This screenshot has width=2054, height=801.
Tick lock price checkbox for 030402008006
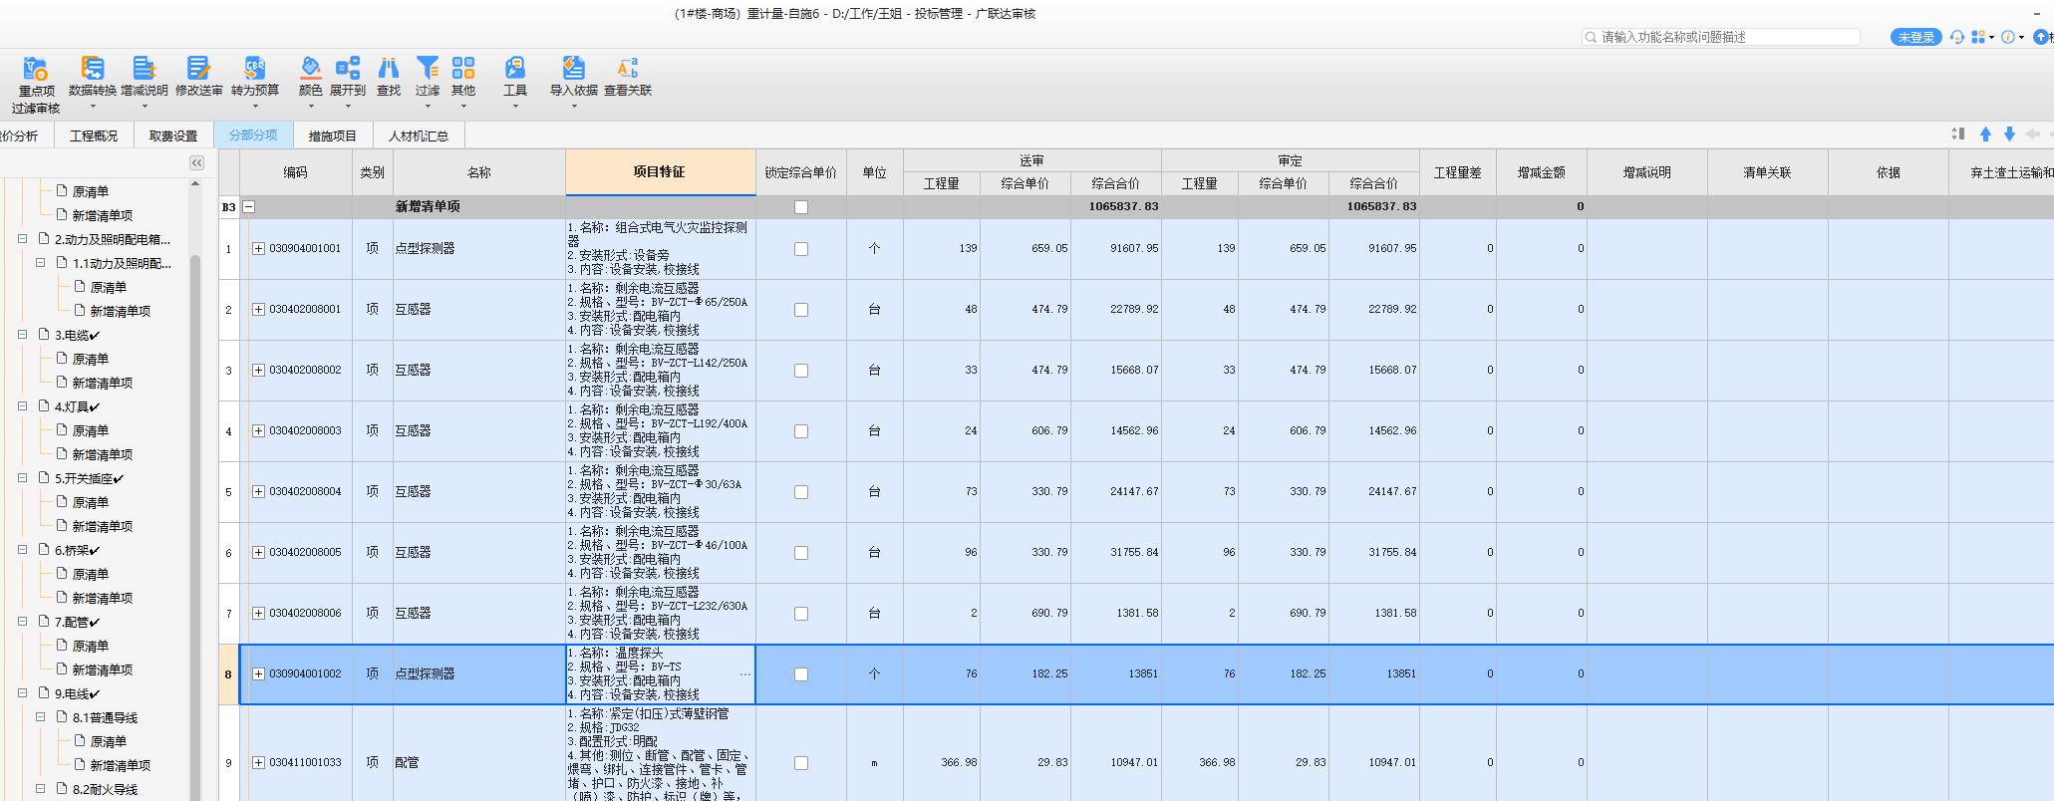tap(801, 614)
